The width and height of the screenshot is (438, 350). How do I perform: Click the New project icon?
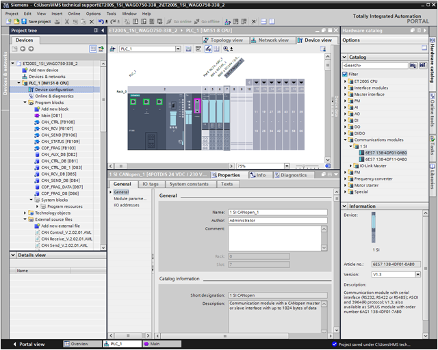tap(8, 21)
